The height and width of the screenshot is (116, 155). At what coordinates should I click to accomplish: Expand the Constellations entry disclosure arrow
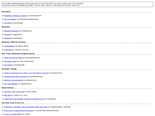[3, 46]
